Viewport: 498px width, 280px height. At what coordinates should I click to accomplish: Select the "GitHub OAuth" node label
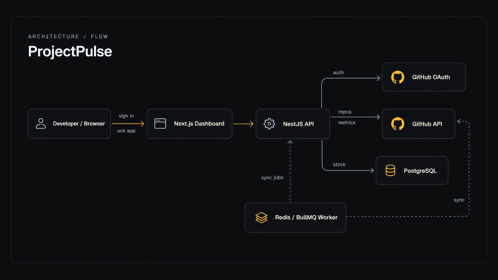click(431, 77)
